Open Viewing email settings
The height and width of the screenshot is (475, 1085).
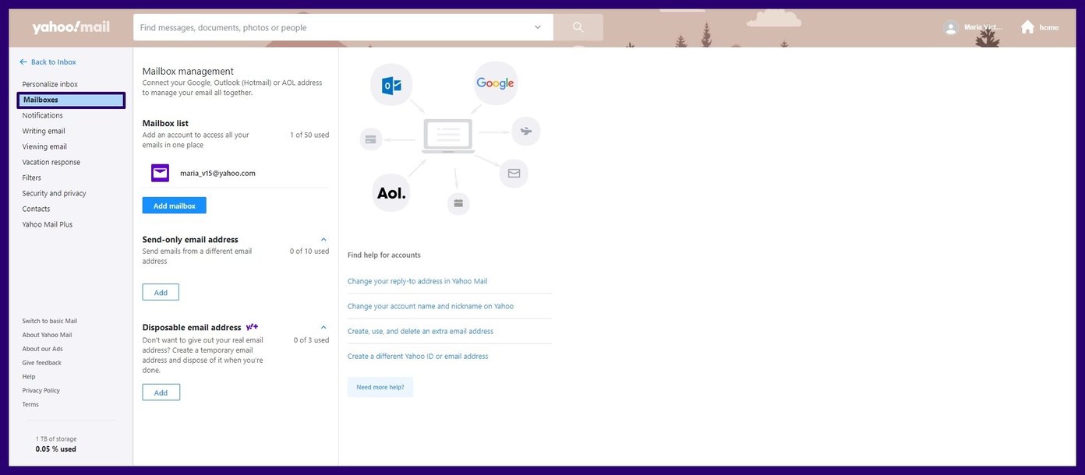(44, 146)
